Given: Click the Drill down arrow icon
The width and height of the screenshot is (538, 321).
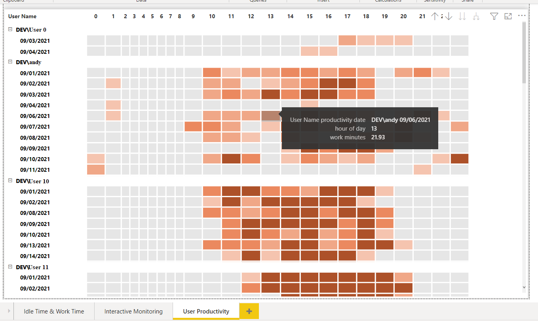Looking at the screenshot, I should coord(449,16).
